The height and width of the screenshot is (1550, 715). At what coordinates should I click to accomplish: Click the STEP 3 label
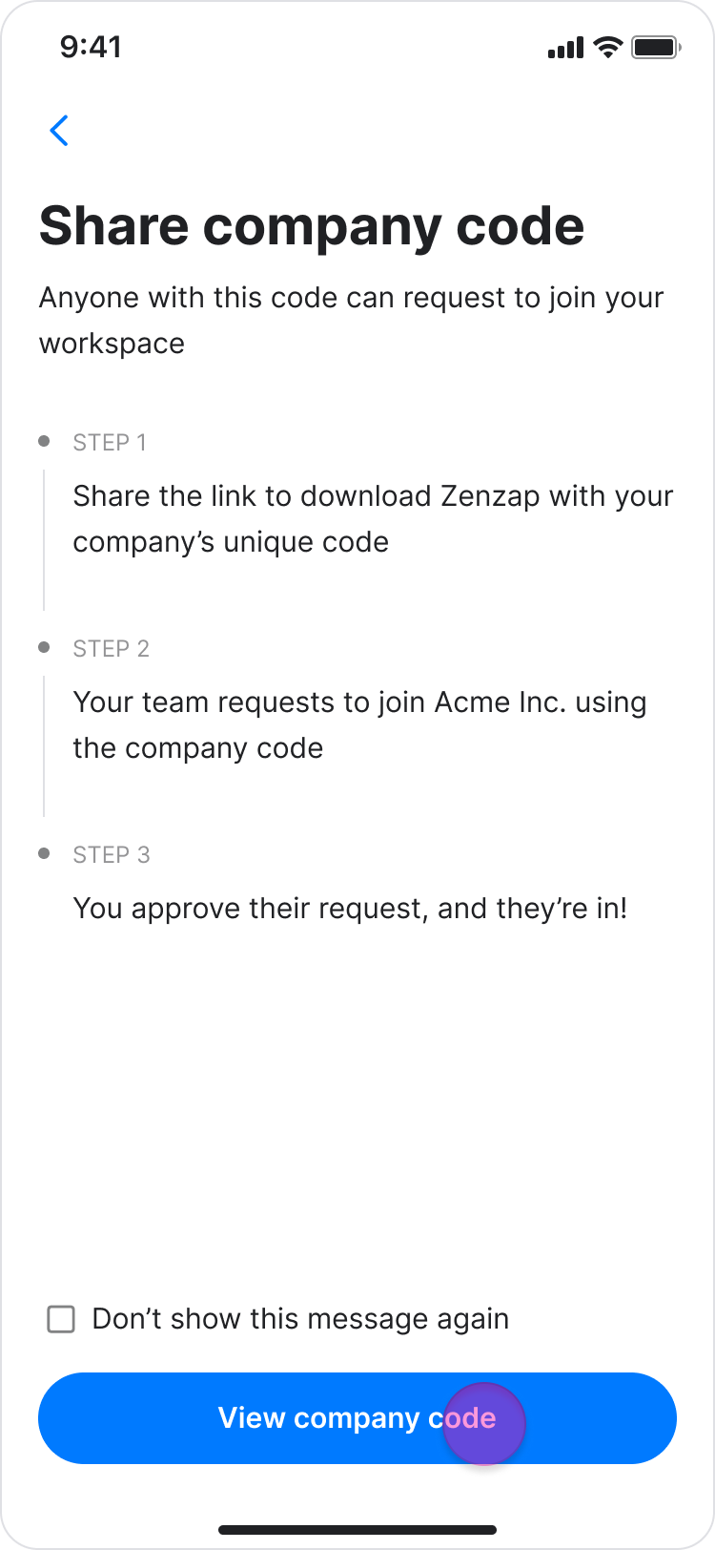tap(112, 854)
